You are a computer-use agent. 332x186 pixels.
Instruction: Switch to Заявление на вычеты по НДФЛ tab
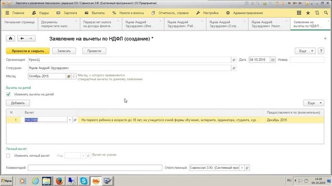(310, 24)
